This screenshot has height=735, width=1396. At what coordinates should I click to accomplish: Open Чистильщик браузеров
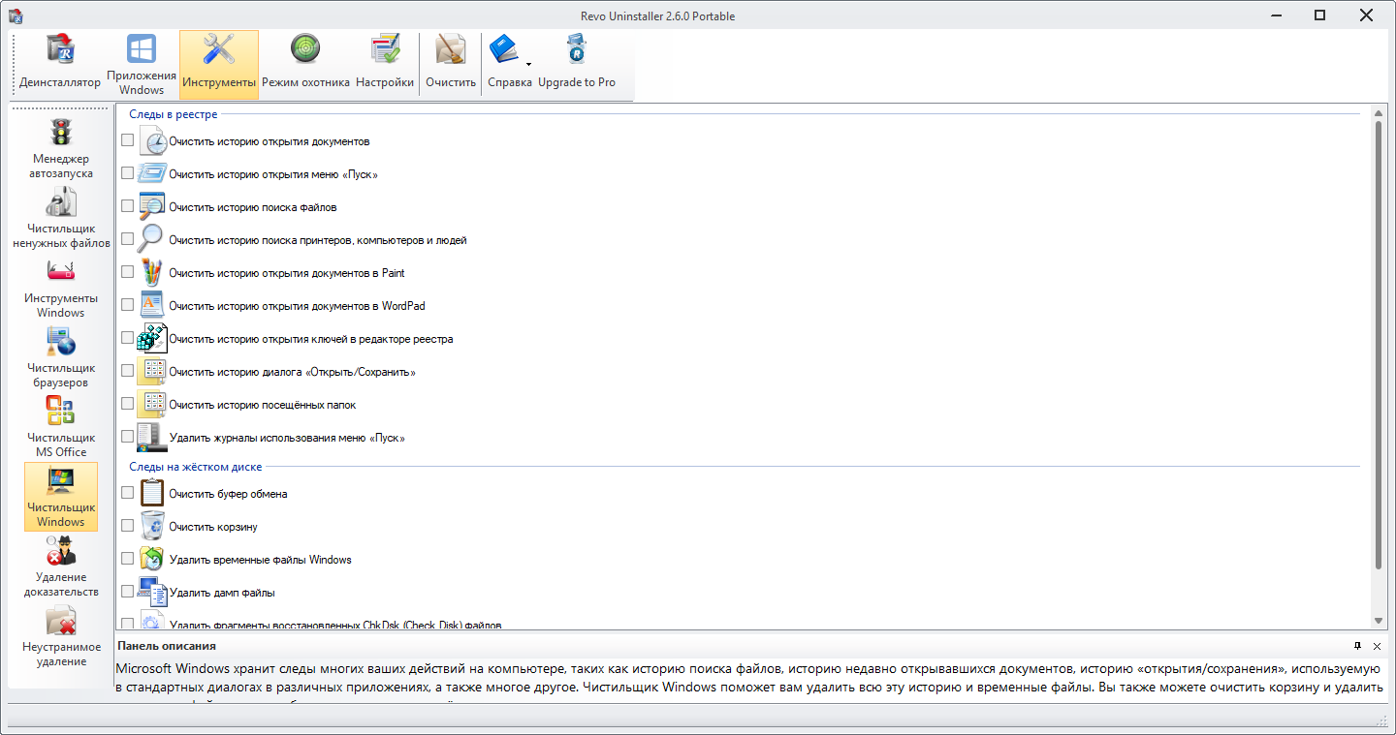tap(61, 357)
